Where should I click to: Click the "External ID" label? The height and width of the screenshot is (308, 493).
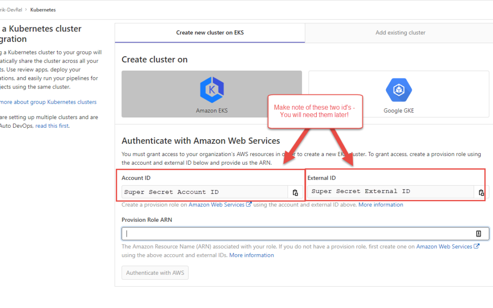pos(322,178)
